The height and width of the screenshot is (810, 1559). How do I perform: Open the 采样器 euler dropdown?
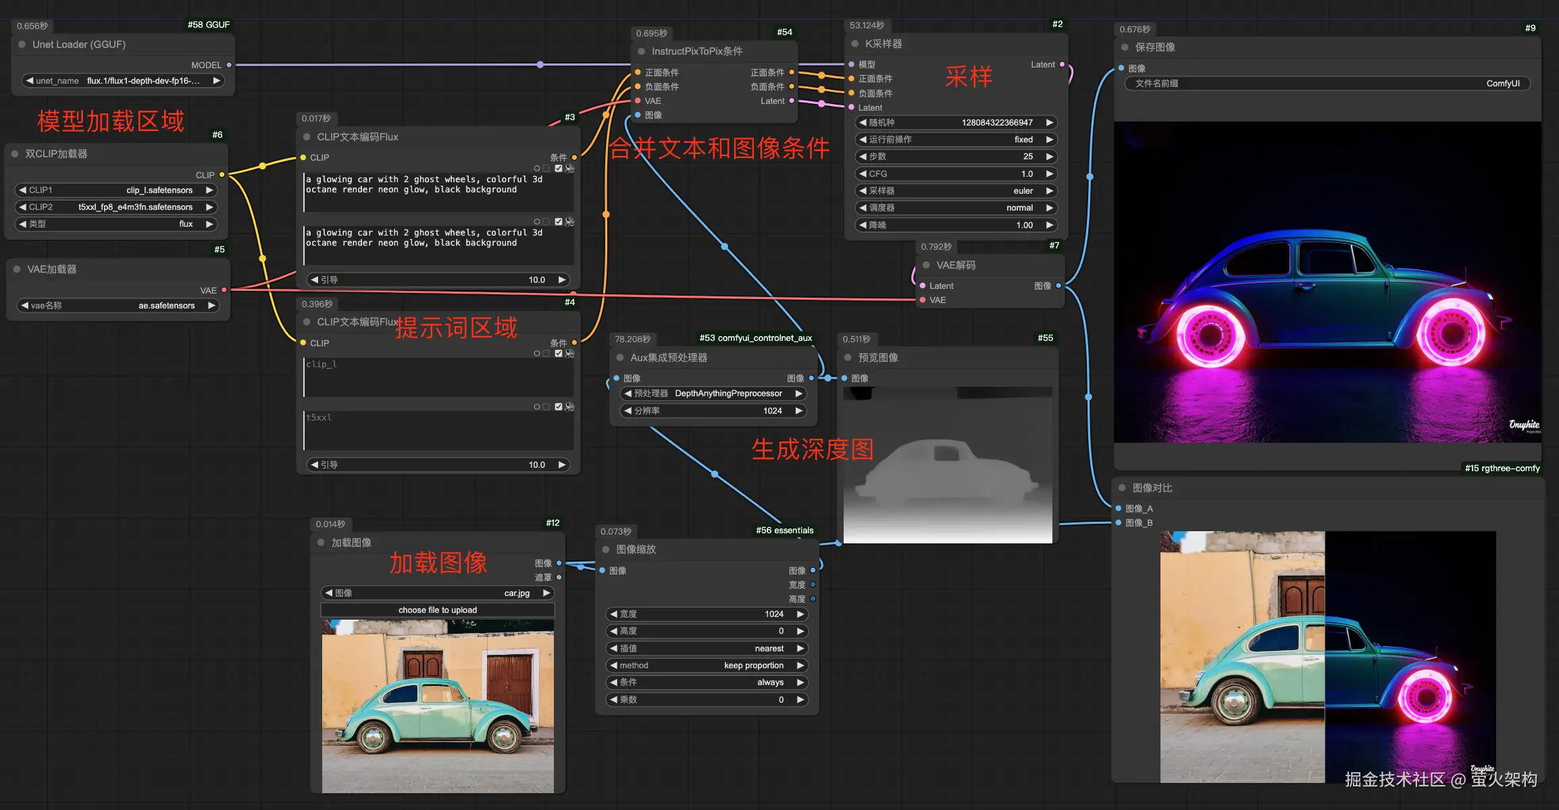point(955,191)
